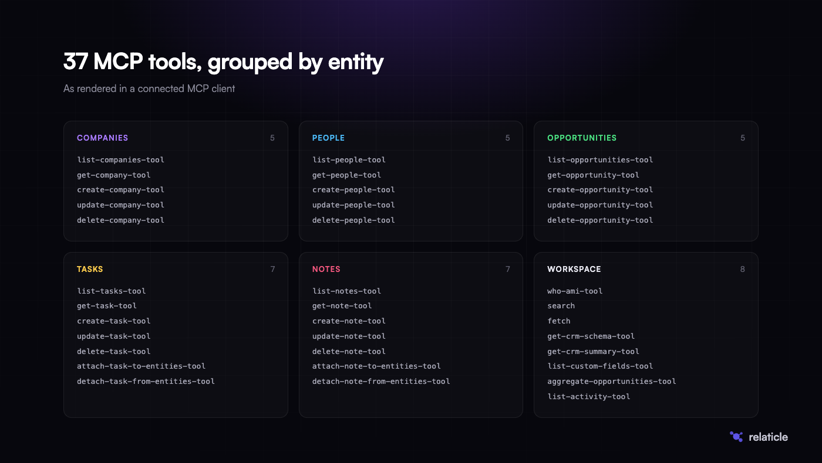Viewport: 822px width, 463px height.
Task: Click list-companies-tool entry
Action: [120, 160]
